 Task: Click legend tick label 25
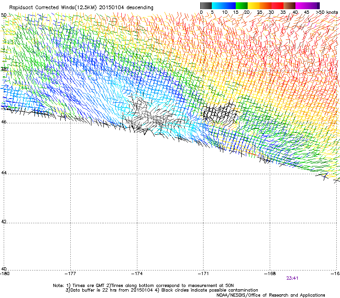[260, 12]
